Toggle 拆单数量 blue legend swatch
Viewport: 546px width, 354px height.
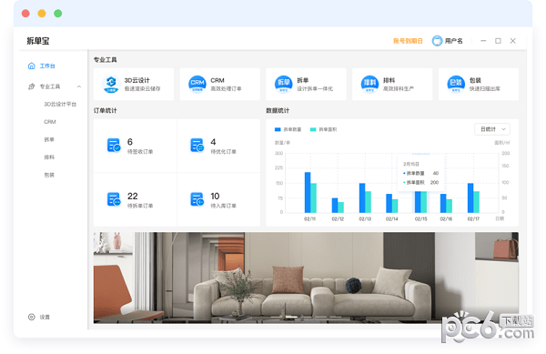tap(278, 129)
